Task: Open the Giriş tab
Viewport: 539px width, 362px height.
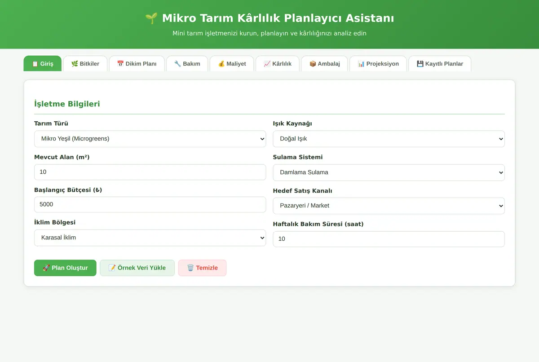Action: [x=43, y=63]
